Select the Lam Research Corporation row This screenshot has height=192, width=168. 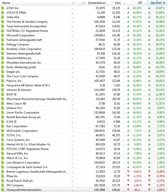tap(84, 163)
